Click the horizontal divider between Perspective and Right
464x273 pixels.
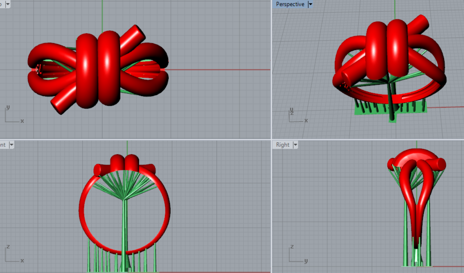(368, 139)
